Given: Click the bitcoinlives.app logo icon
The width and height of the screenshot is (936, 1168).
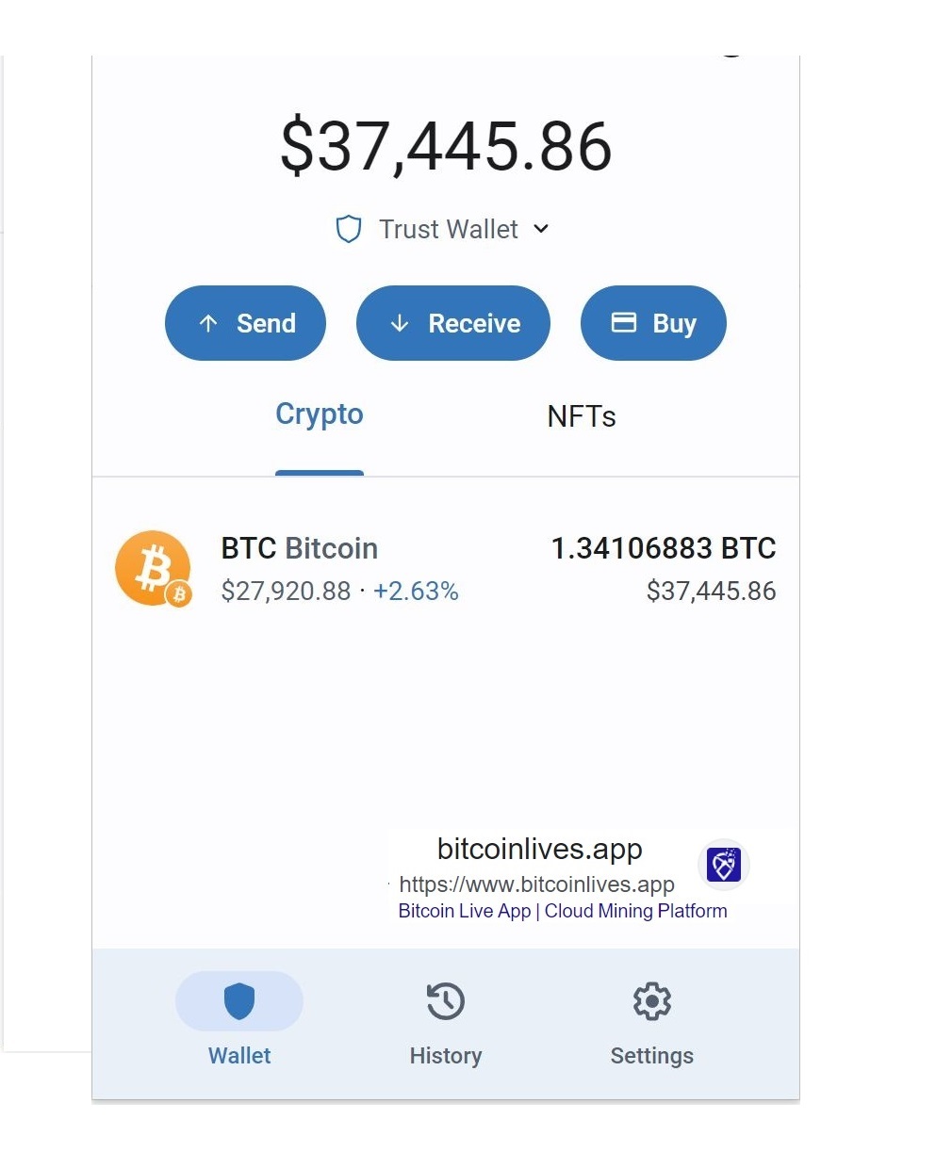Looking at the screenshot, I should coord(724,864).
